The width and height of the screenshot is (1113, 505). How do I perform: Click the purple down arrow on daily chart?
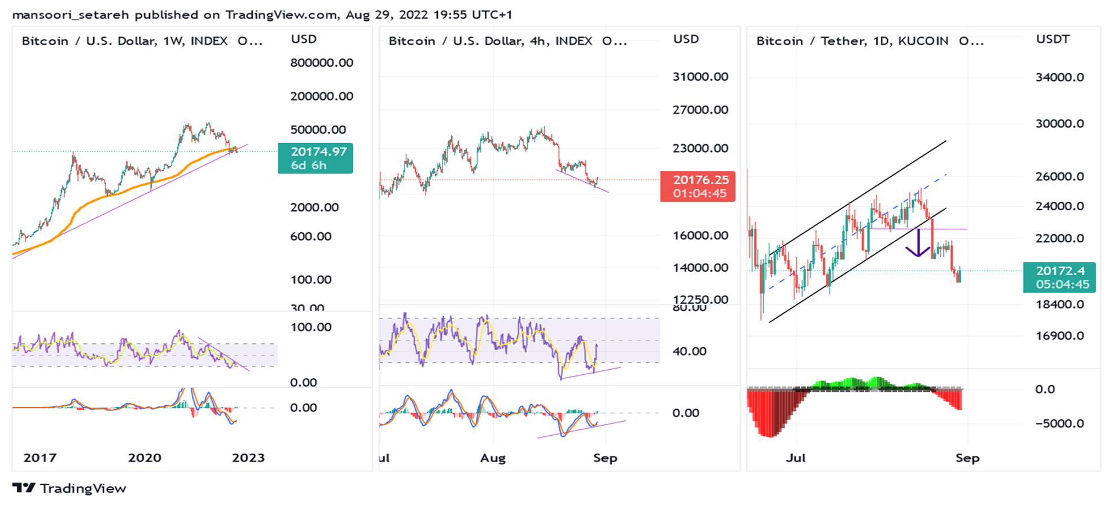pos(918,245)
